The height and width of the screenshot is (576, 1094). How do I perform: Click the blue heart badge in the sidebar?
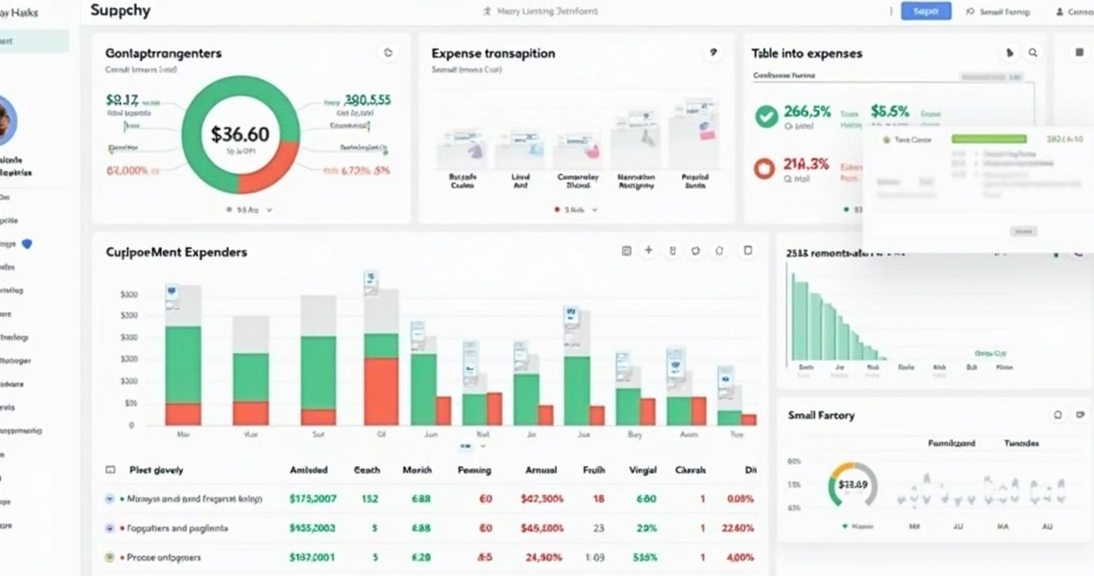(26, 244)
